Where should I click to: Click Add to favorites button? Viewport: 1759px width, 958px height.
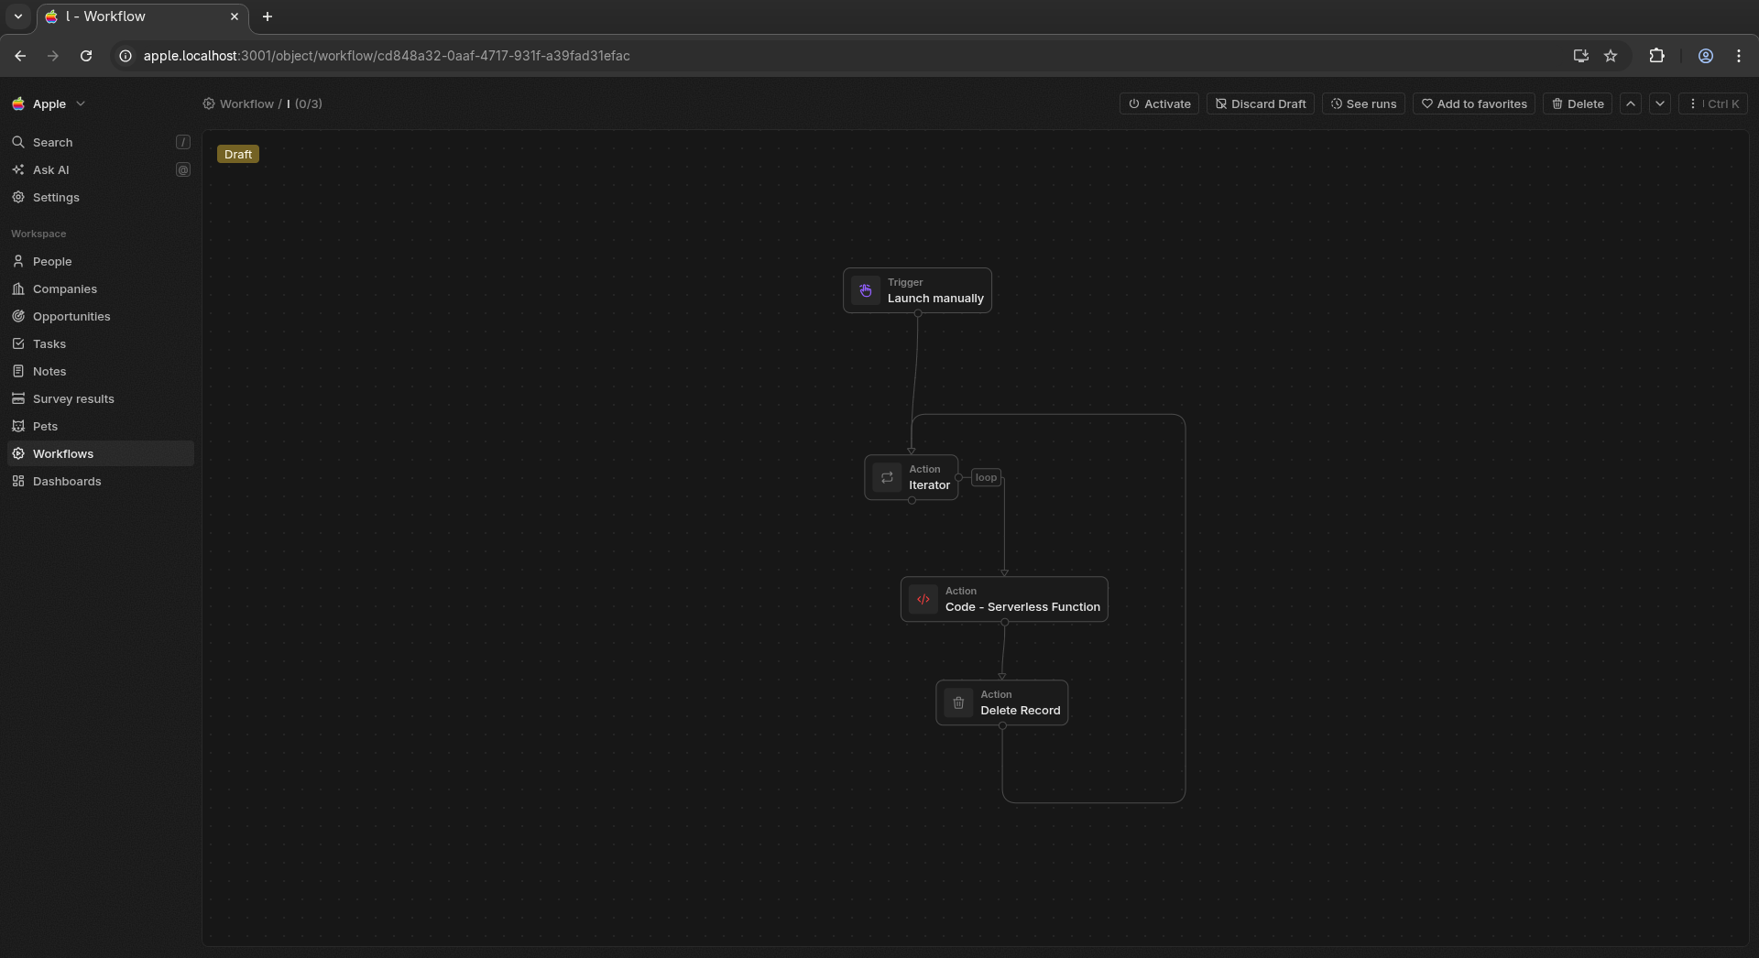(1474, 103)
